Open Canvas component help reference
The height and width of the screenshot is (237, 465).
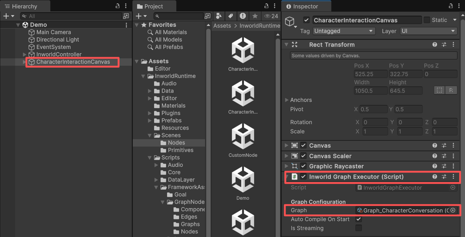[435, 145]
